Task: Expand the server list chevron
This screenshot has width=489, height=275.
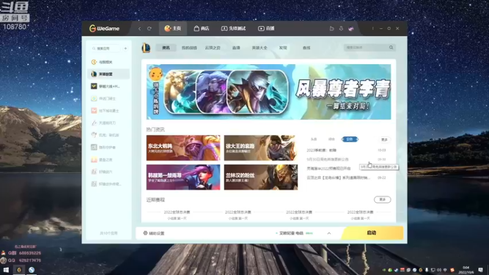Action: point(329,233)
